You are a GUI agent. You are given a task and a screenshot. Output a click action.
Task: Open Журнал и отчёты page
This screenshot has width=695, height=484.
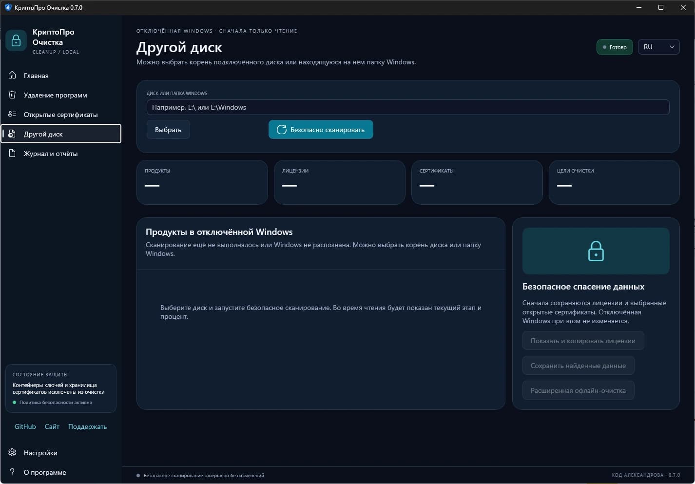61,154
